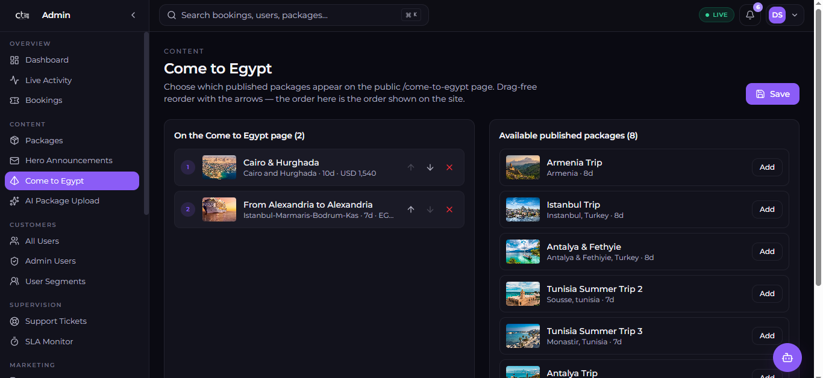The image size is (823, 378).
Task: Open Admin Users page
Action: [x=72, y=261]
